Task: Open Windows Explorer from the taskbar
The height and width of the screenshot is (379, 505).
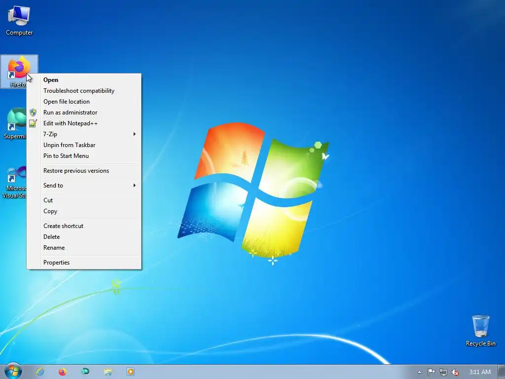Action: (x=108, y=372)
